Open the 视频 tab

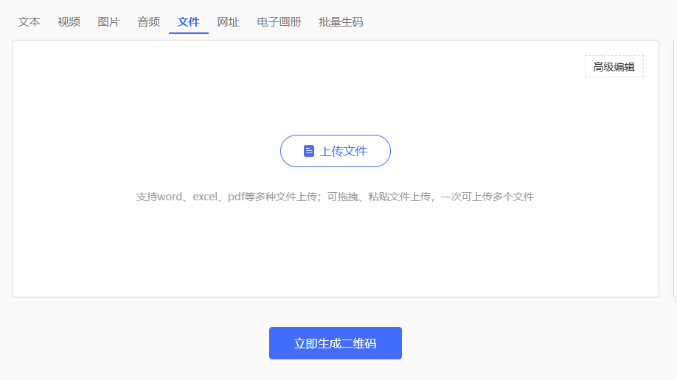pos(69,22)
